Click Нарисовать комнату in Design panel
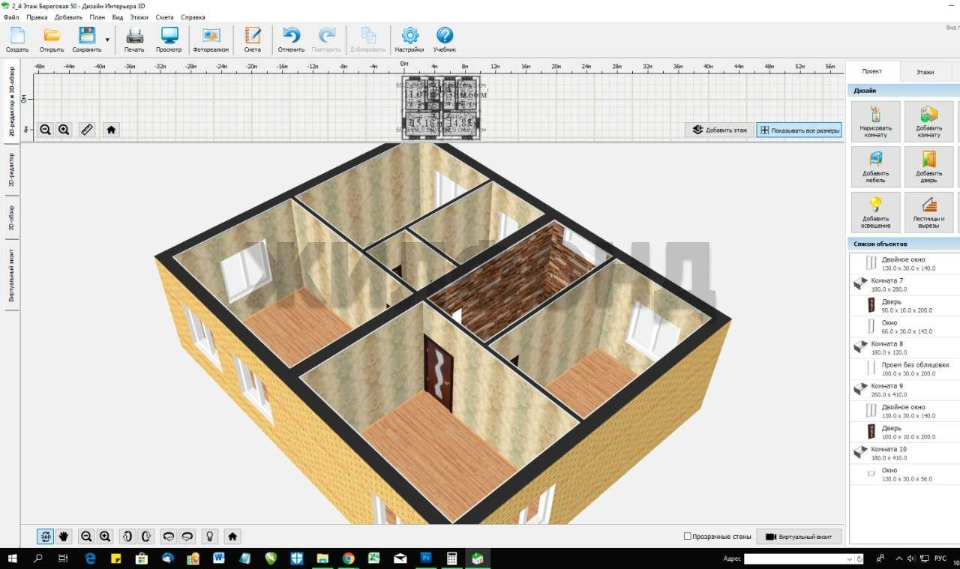 tap(875, 121)
